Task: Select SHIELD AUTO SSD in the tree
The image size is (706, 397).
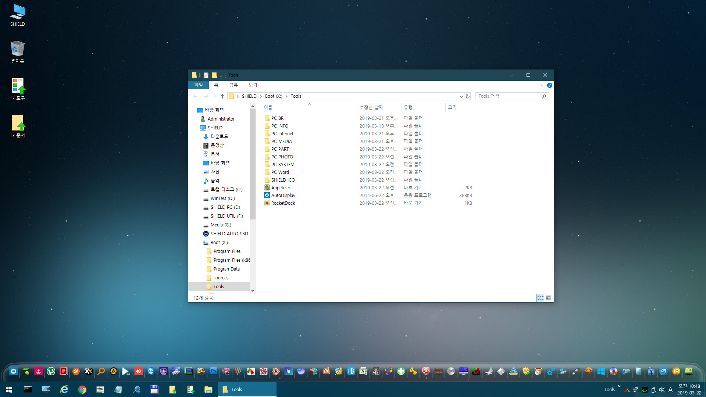Action: [x=229, y=234]
